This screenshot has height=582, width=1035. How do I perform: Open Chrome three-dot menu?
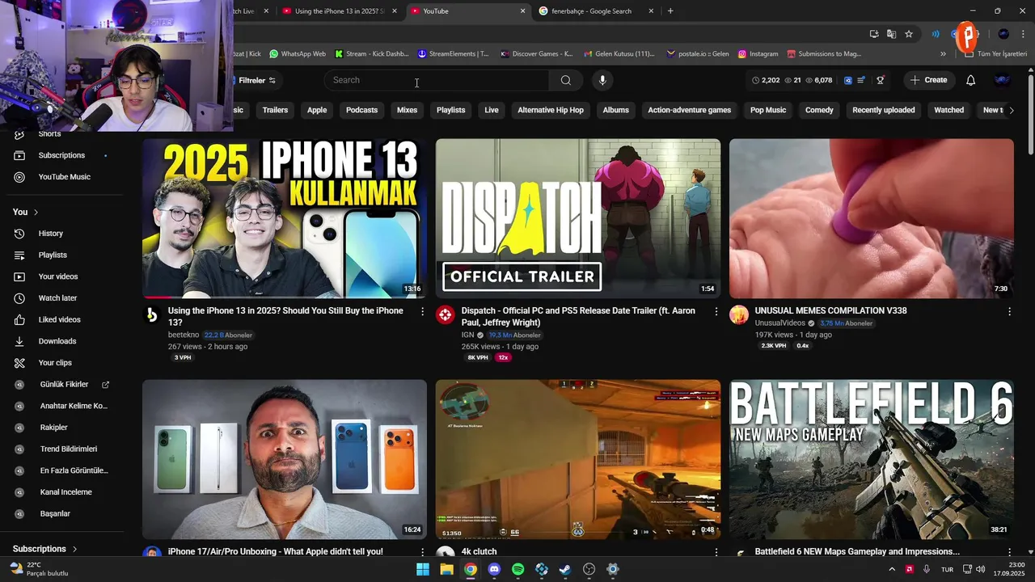coord(1024,34)
